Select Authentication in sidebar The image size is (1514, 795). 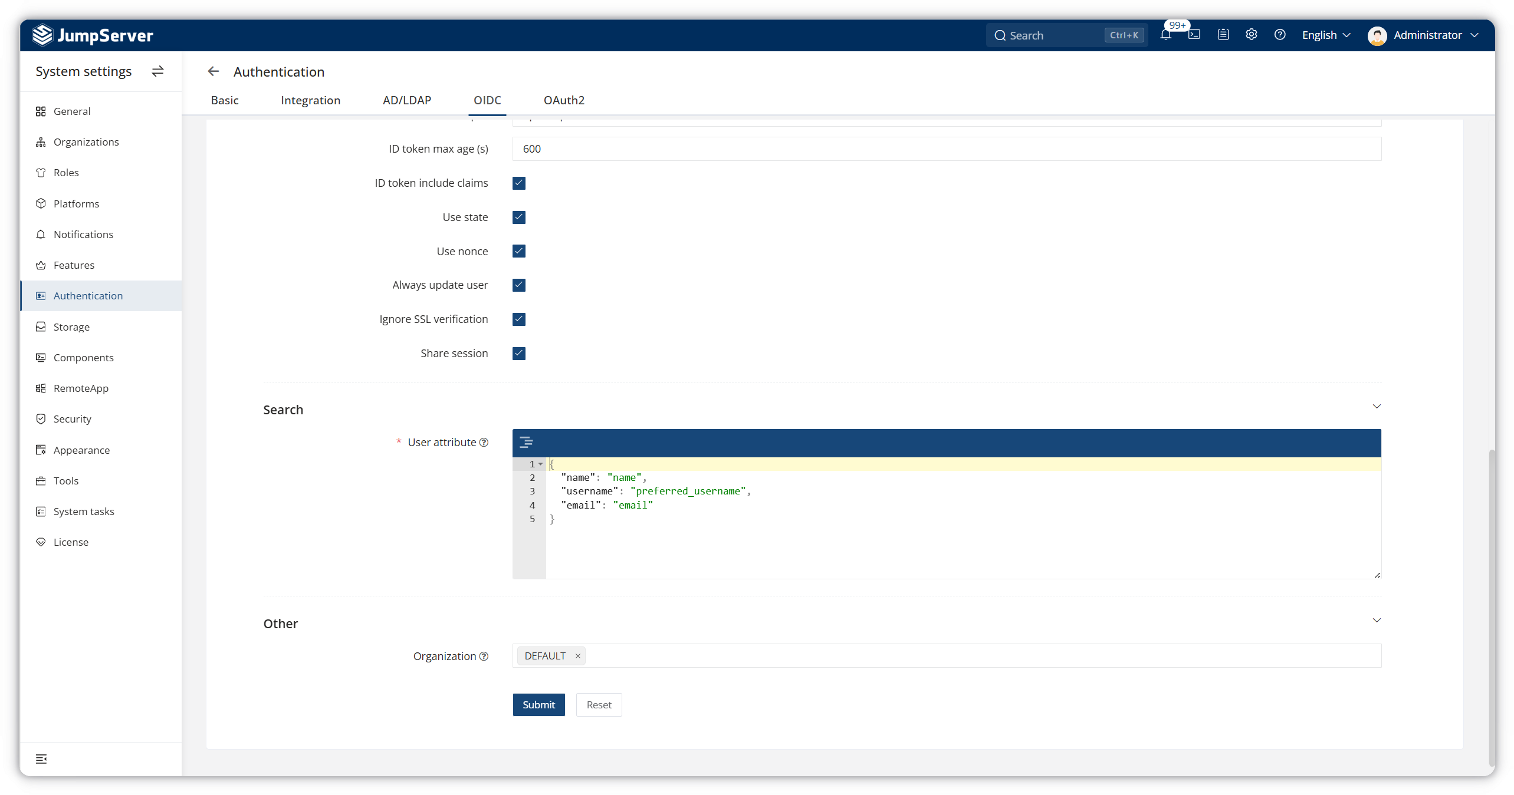(x=101, y=296)
